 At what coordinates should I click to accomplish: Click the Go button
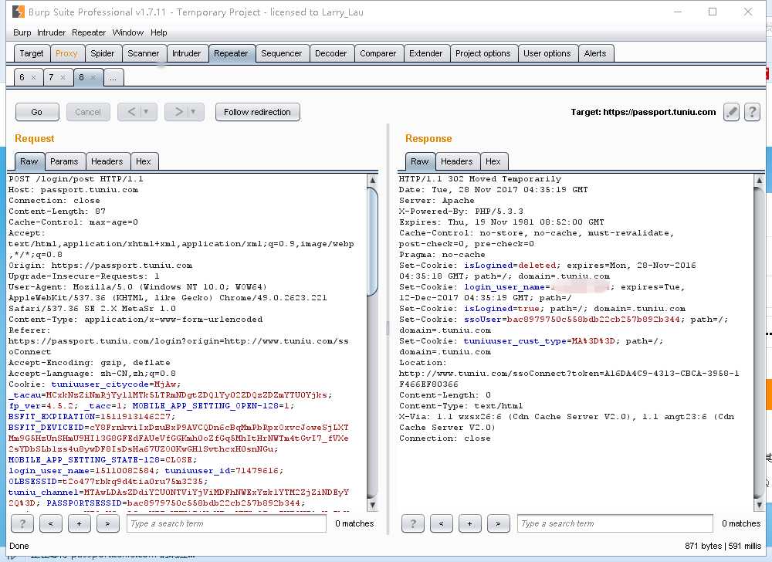tap(37, 112)
